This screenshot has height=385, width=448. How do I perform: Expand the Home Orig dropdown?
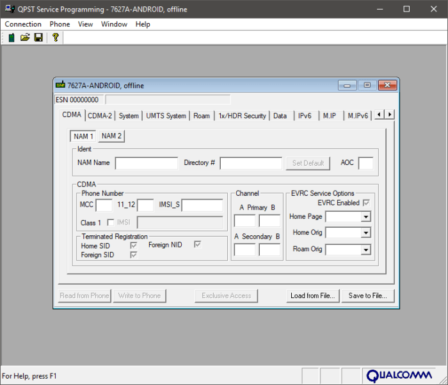[x=365, y=233]
